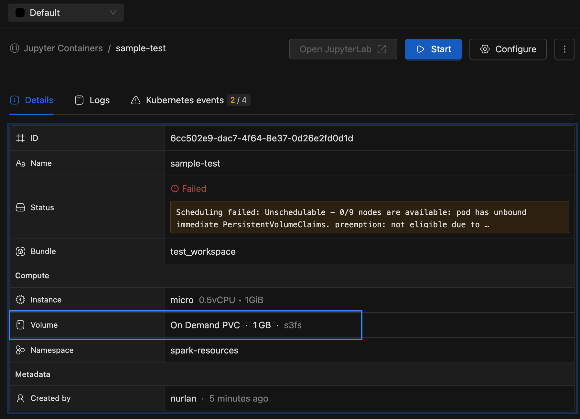Click the Created by user icon
The image size is (580, 419).
[20, 398]
